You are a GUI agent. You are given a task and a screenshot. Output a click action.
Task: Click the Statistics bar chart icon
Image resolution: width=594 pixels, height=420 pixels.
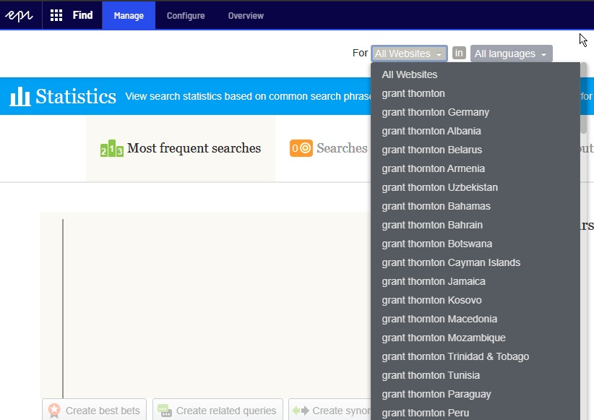(x=20, y=96)
